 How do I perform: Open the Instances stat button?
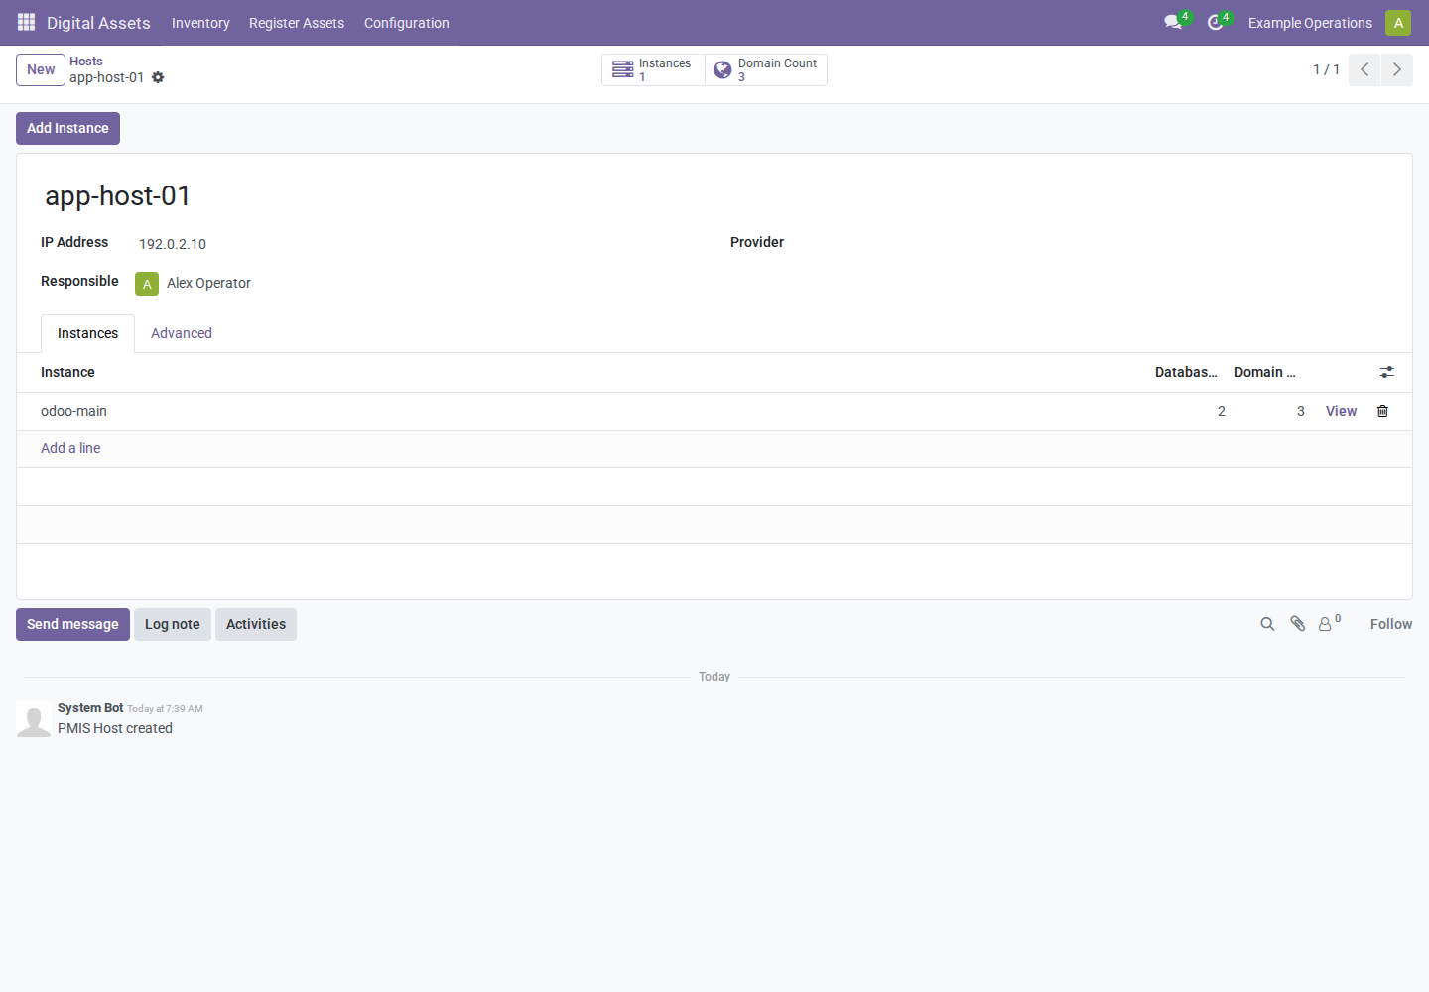point(653,69)
